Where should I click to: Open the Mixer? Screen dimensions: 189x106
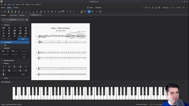click(98, 8)
